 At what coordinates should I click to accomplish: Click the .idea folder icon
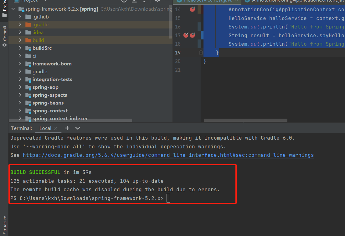(28, 32)
